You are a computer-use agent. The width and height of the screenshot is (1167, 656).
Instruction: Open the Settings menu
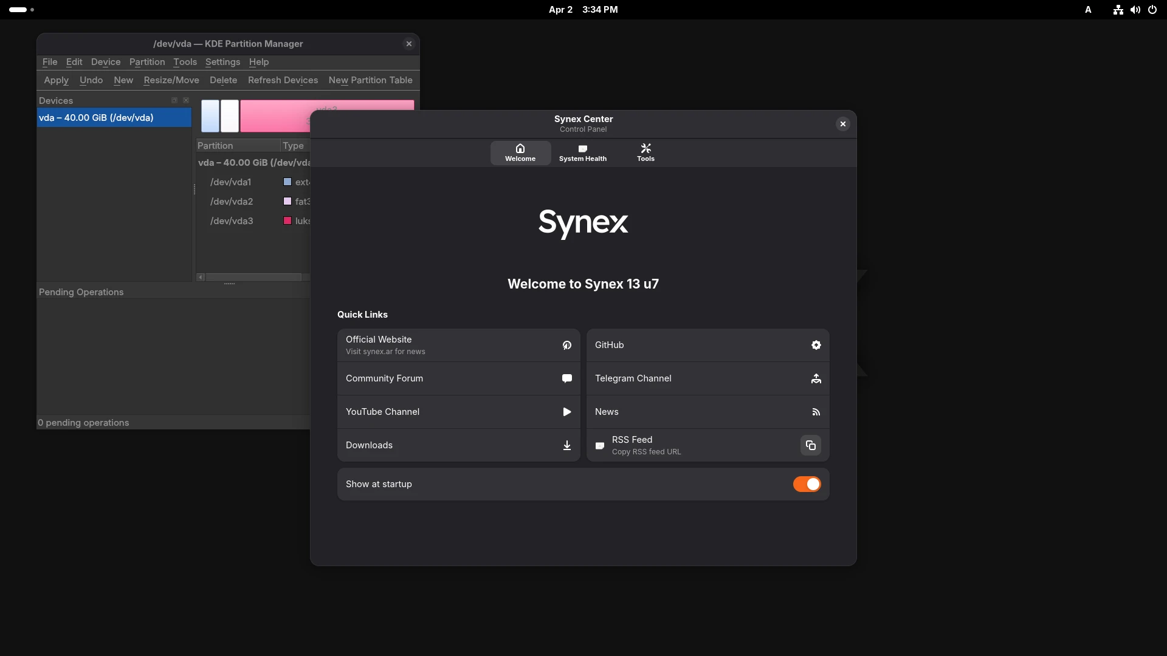[x=222, y=62]
